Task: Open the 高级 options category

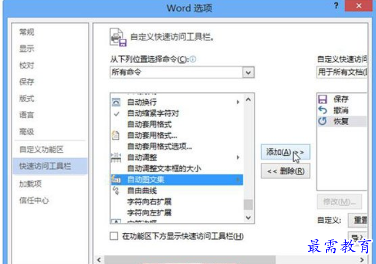Action: click(26, 131)
